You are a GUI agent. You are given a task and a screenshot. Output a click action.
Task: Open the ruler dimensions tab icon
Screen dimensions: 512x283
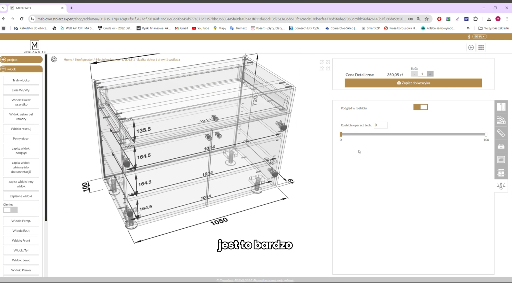pyautogui.click(x=501, y=133)
